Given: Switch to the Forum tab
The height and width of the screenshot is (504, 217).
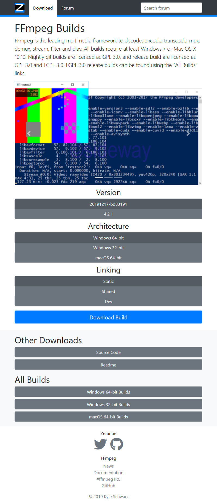Looking at the screenshot, I should point(68,8).
